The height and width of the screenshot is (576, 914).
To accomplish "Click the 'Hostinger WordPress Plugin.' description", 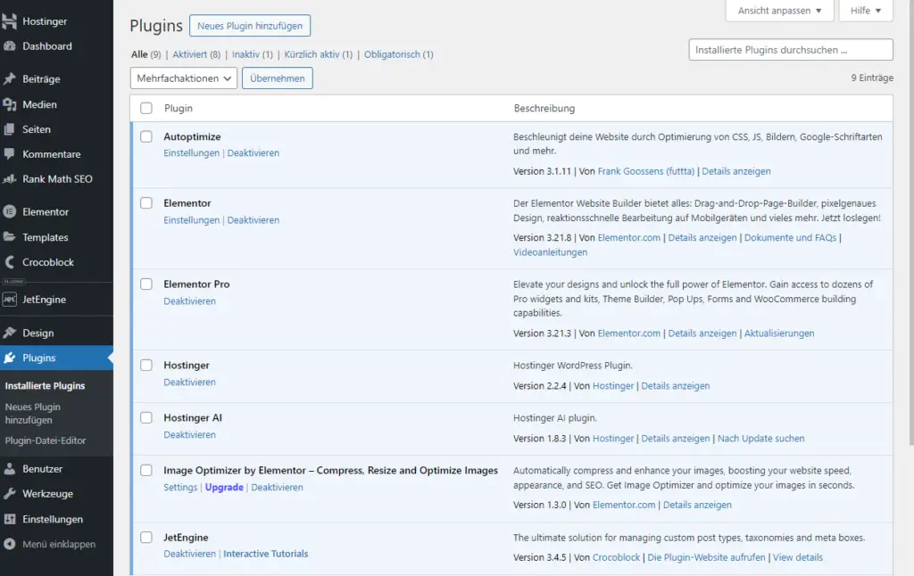I will pyautogui.click(x=573, y=366).
